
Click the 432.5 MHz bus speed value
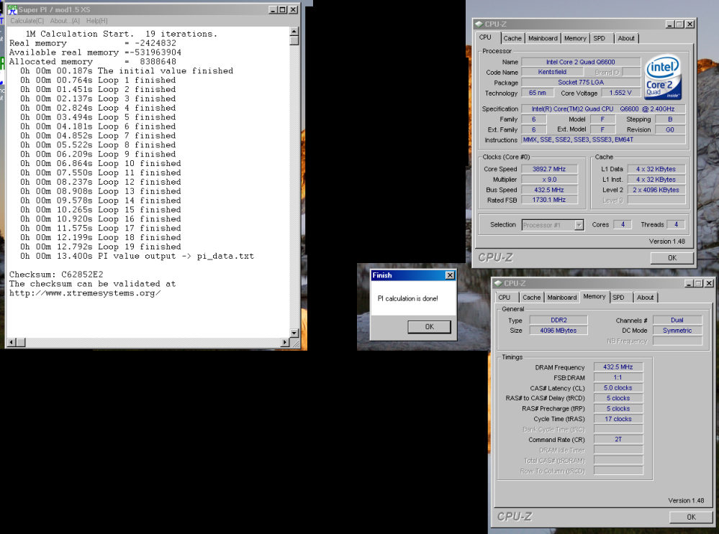point(549,190)
